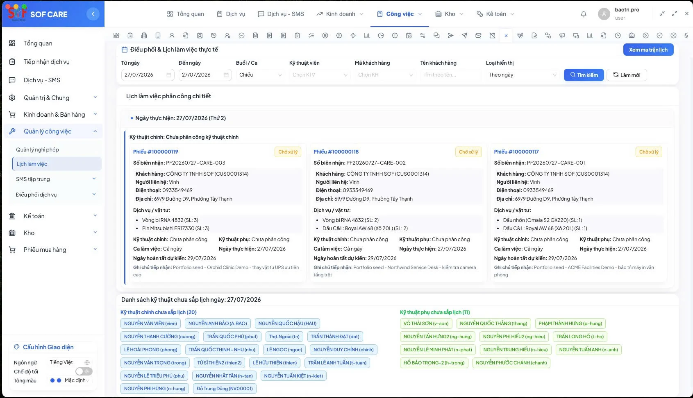
Task: Collapse the sidebar with the chevron button
Action: click(x=93, y=14)
